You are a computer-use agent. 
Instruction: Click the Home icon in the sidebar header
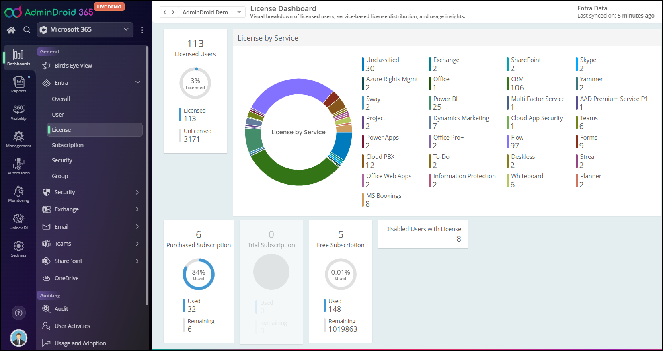coord(11,30)
